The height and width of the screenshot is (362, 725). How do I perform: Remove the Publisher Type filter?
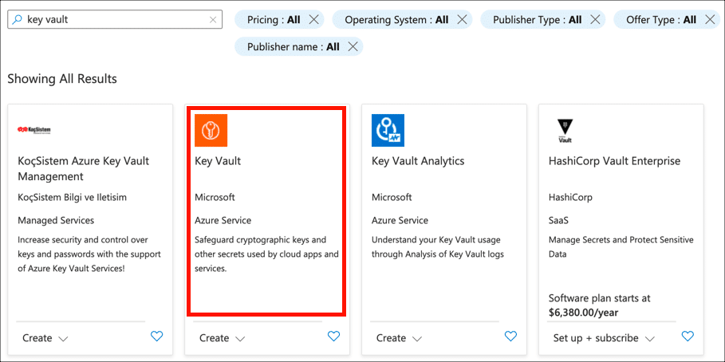593,20
